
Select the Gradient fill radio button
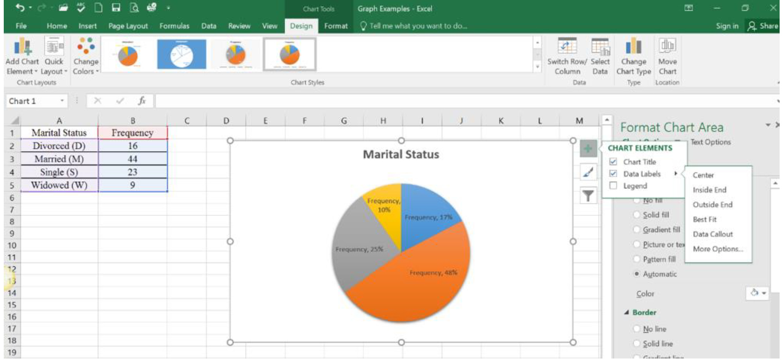pyautogui.click(x=636, y=229)
